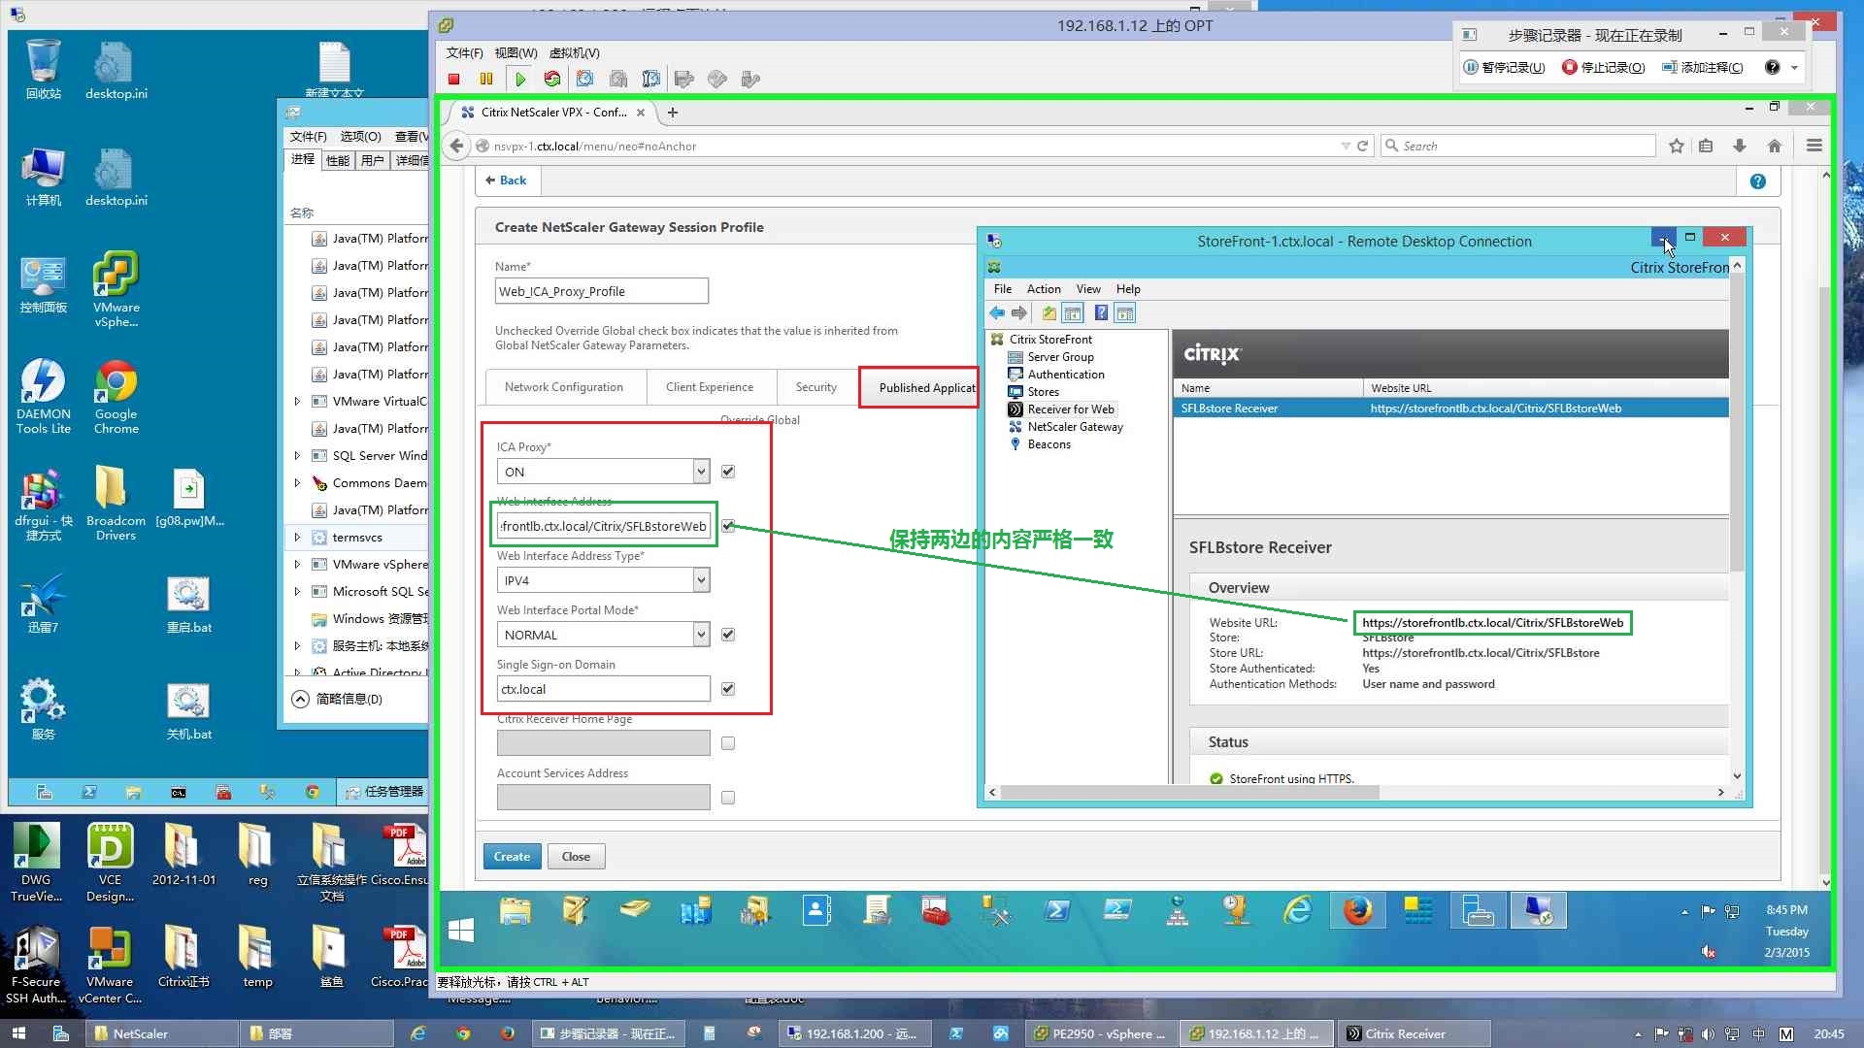Open the Recycle Bin desktop icon

tap(43, 69)
